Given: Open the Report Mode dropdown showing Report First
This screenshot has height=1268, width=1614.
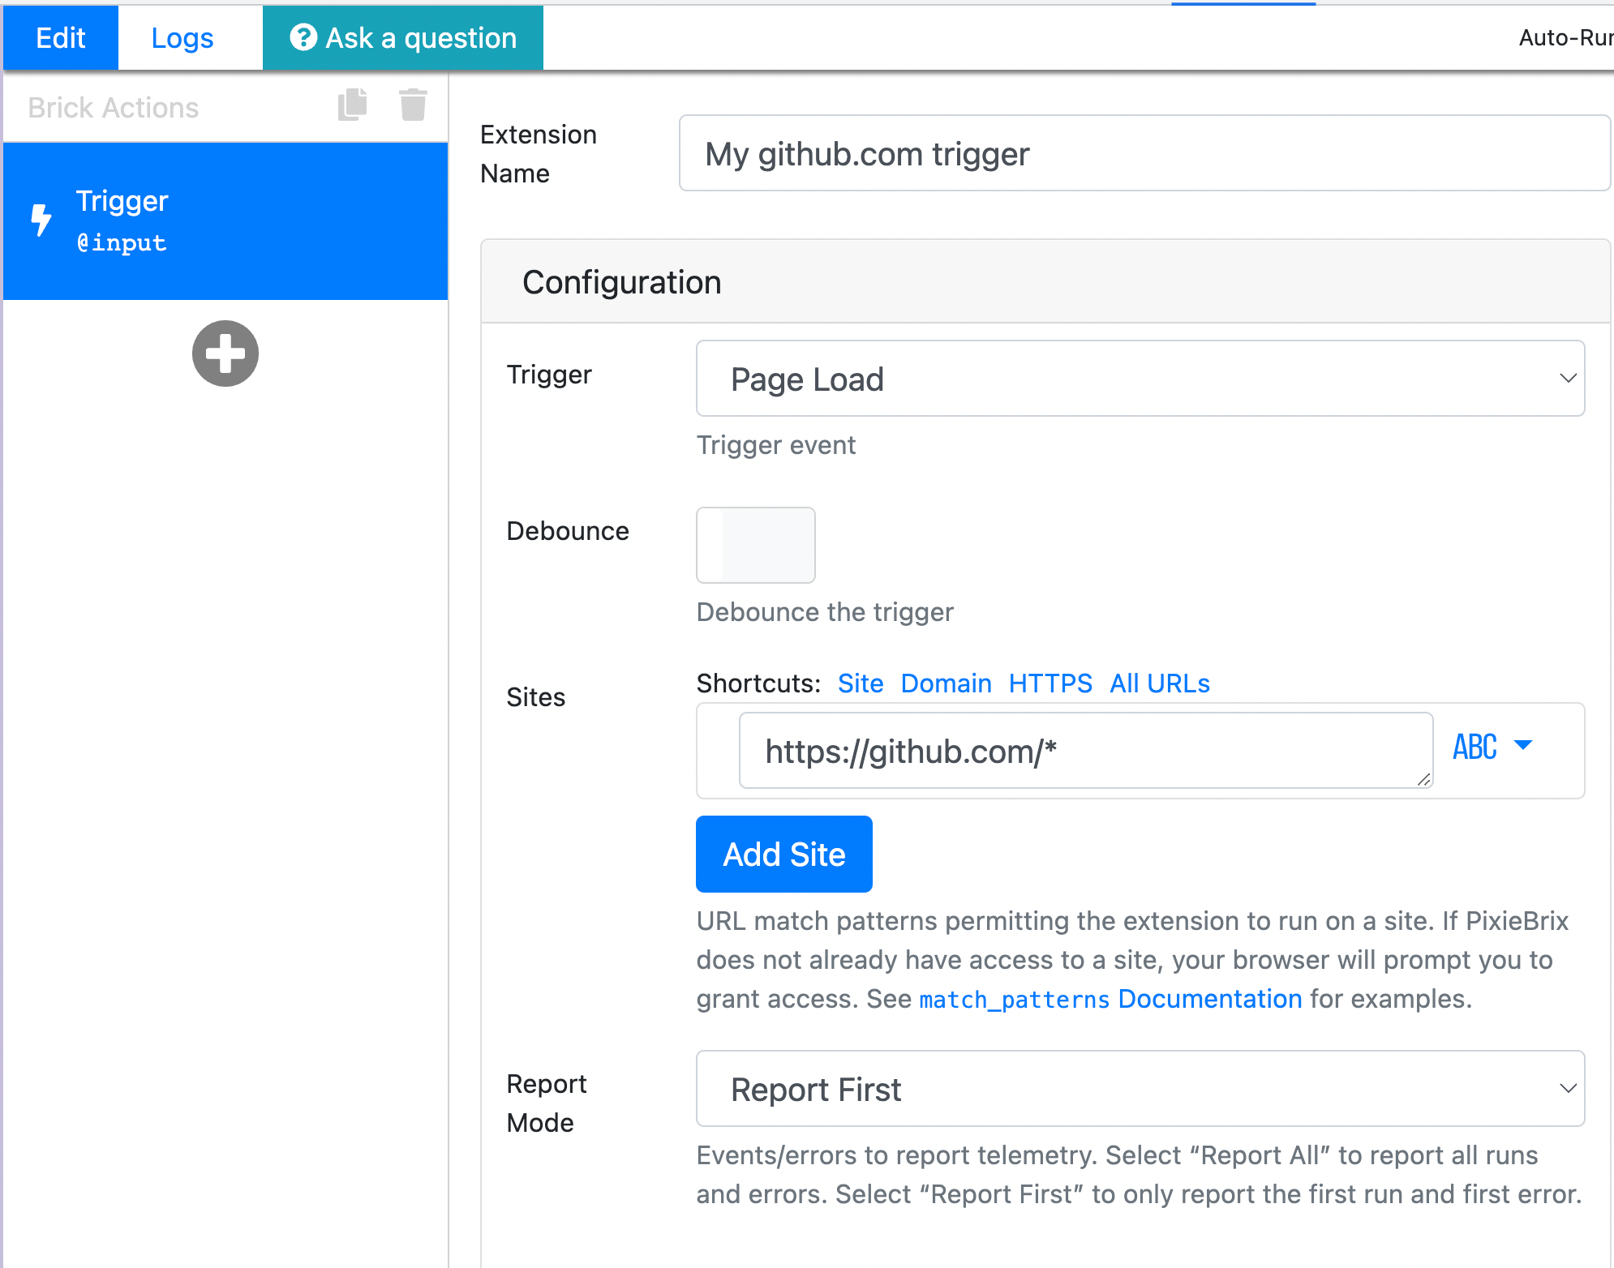Looking at the screenshot, I should pos(1139,1089).
